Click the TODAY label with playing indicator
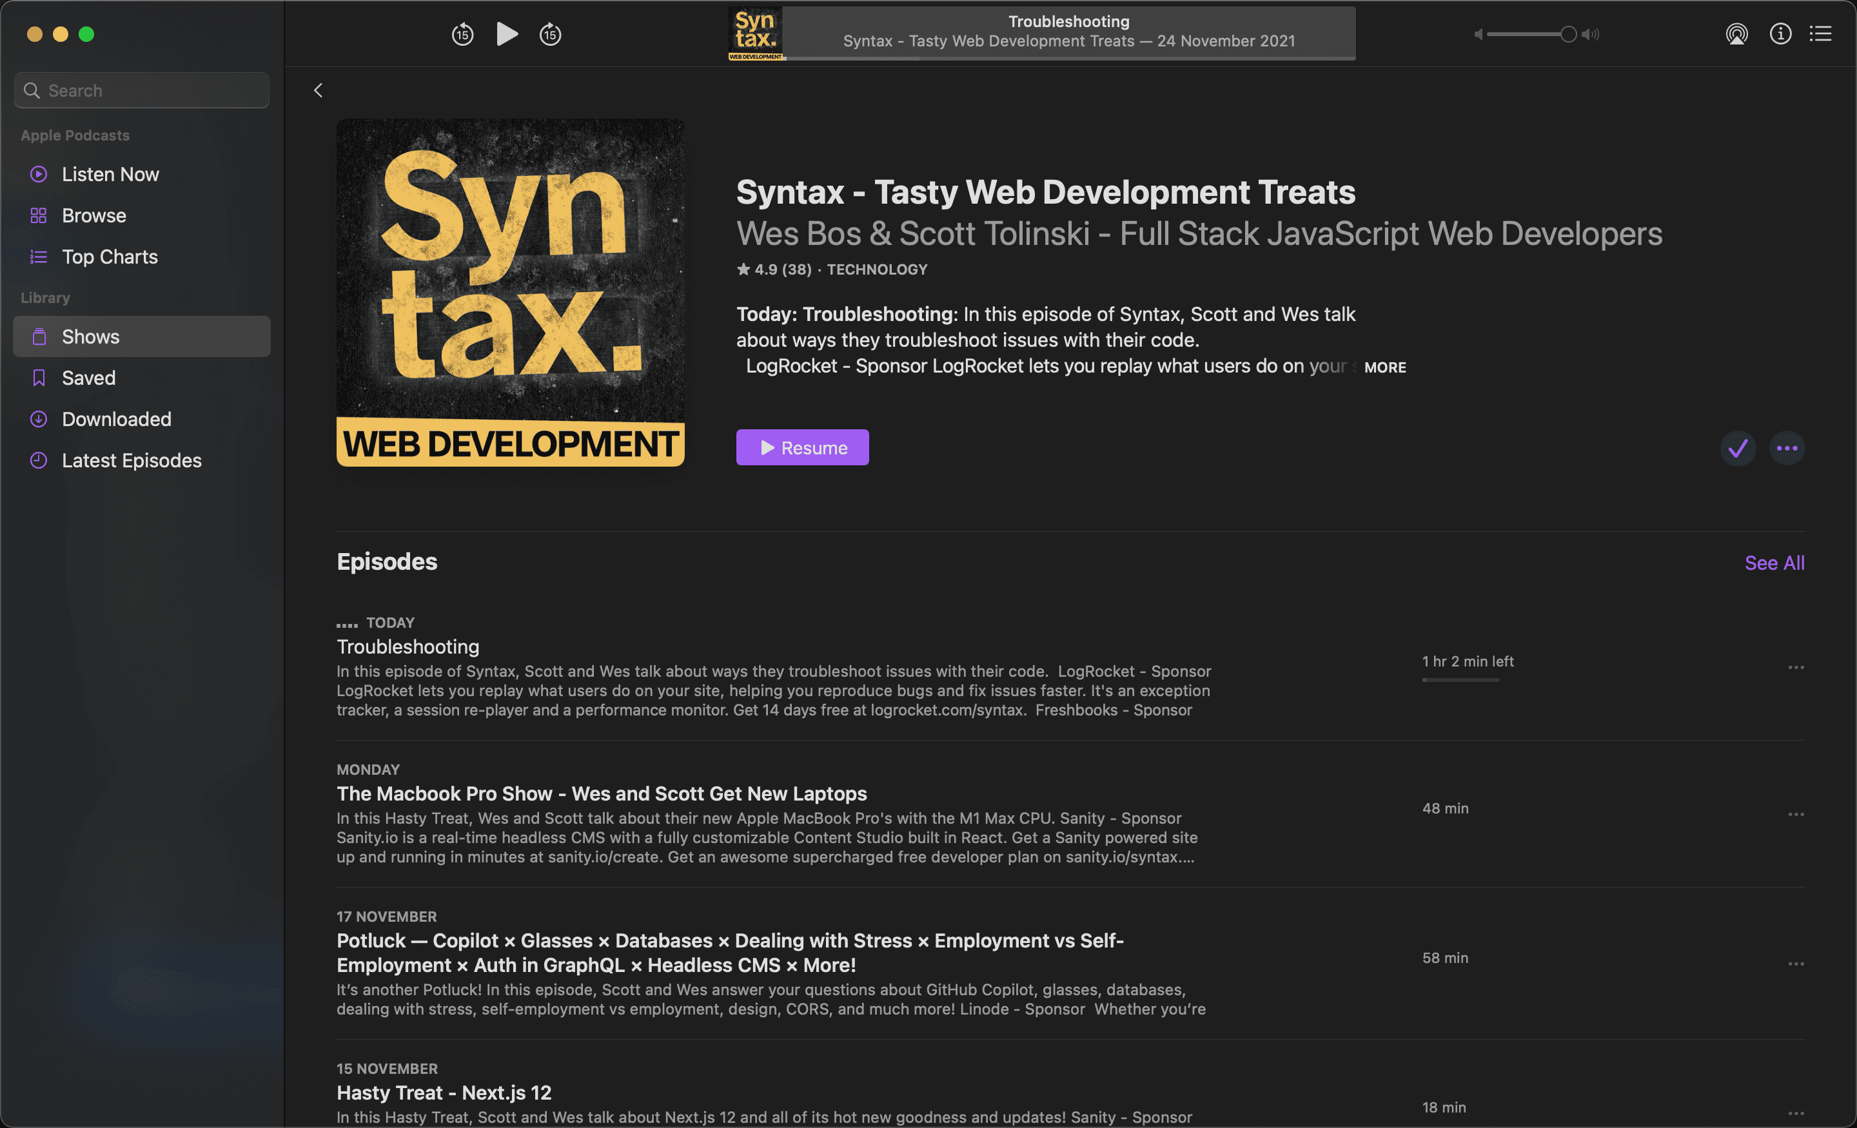Screen dimensions: 1857x1128 coord(375,623)
